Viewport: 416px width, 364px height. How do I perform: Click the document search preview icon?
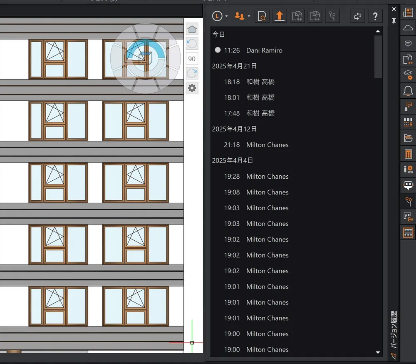coord(262,16)
